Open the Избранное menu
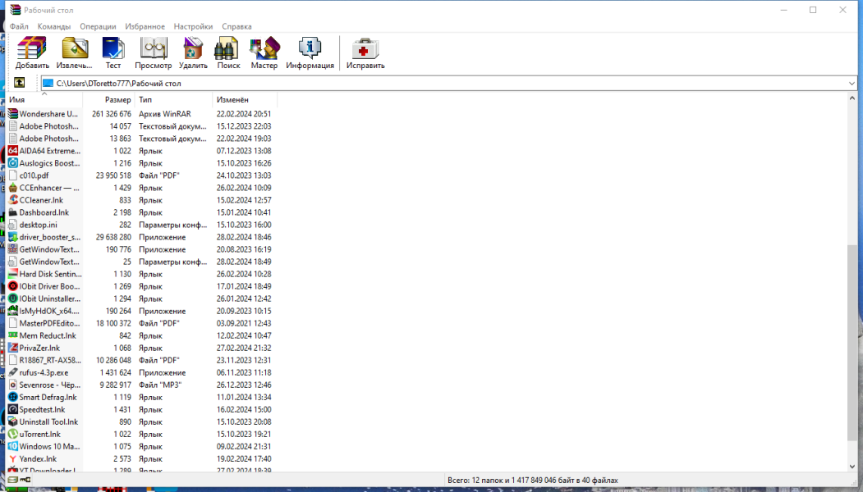863x492 pixels. coord(145,26)
